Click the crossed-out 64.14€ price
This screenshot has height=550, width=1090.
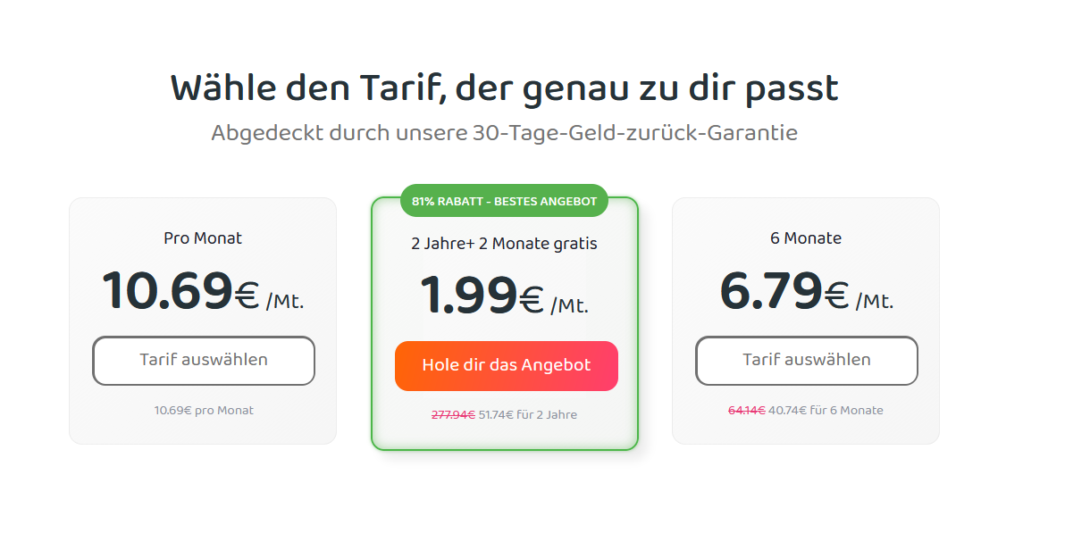[x=747, y=411]
